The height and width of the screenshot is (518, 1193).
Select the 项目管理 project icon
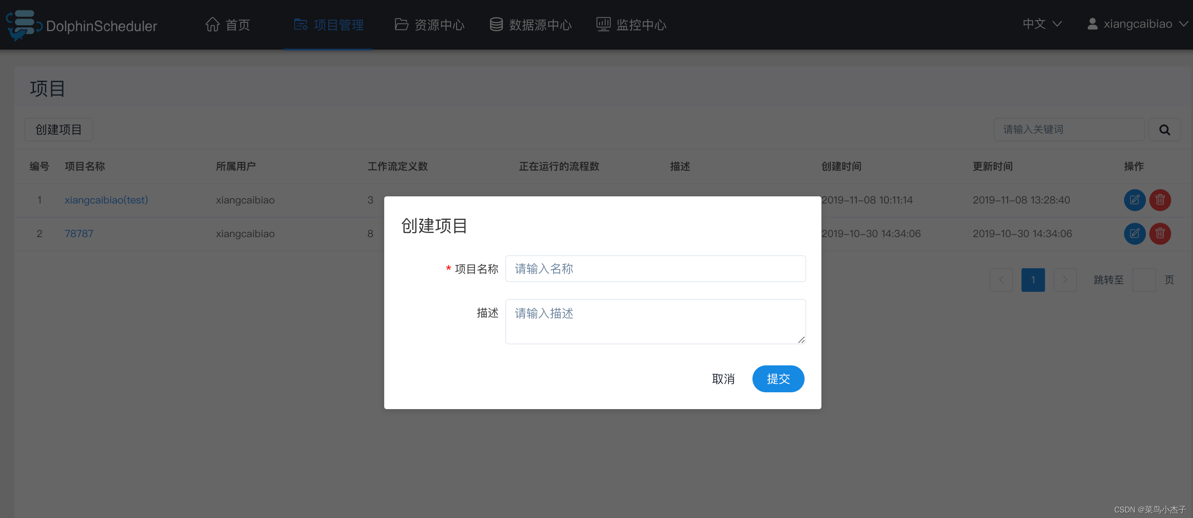pyautogui.click(x=301, y=24)
